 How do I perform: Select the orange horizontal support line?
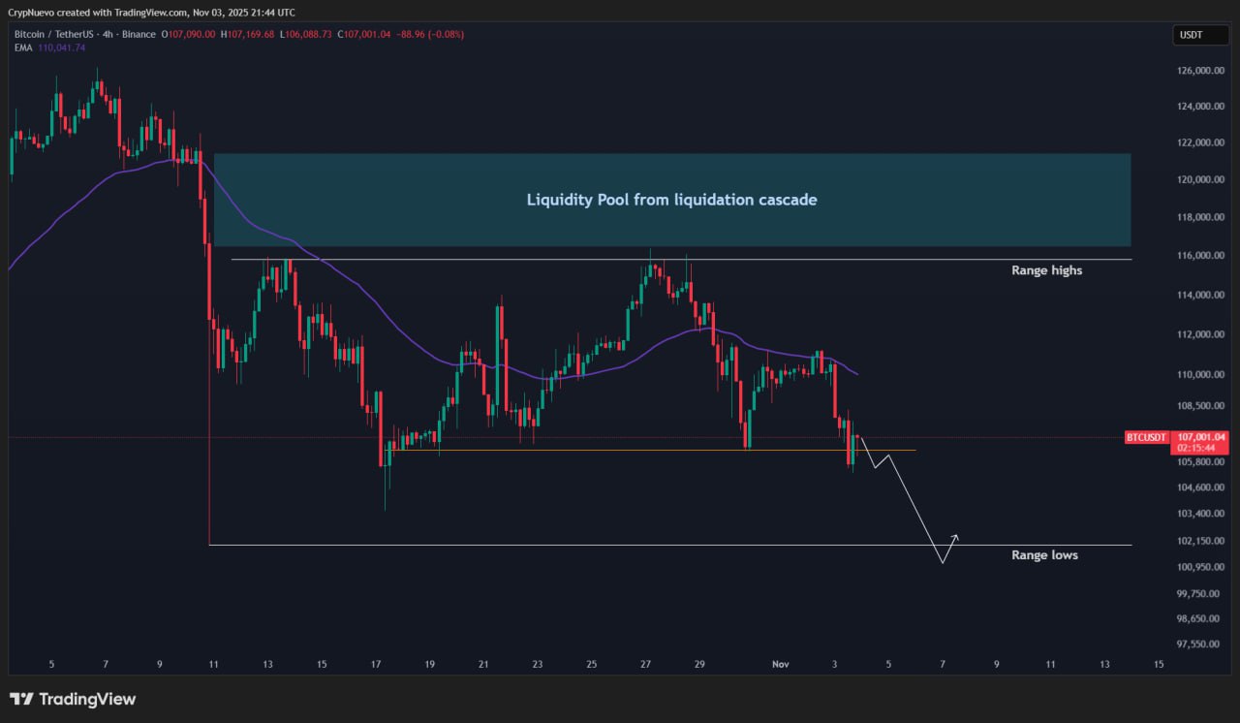coord(651,451)
